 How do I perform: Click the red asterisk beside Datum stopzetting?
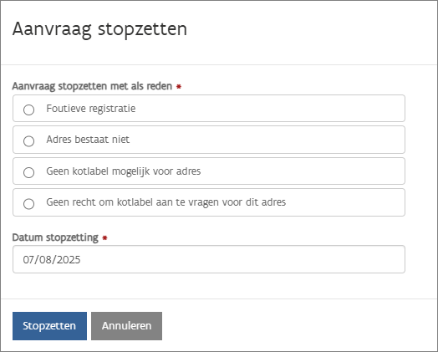pyautogui.click(x=104, y=238)
